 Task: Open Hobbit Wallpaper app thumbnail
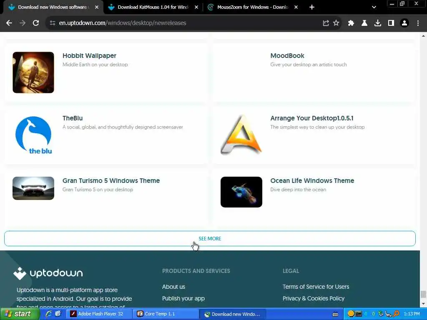point(33,72)
